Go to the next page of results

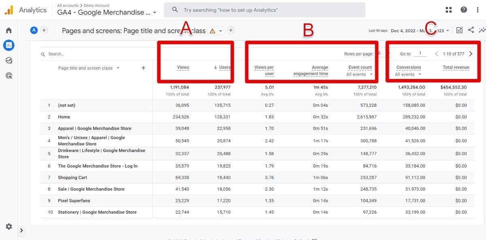[x=471, y=53]
